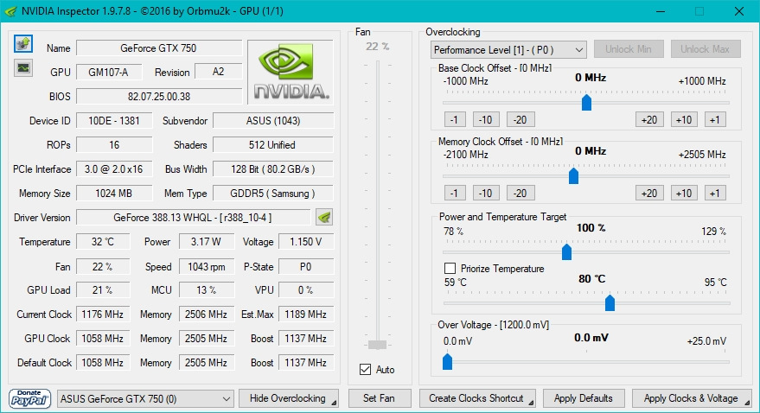Click the NVIDIA Inspector title bar icon
The height and width of the screenshot is (413, 760).
click(x=10, y=10)
